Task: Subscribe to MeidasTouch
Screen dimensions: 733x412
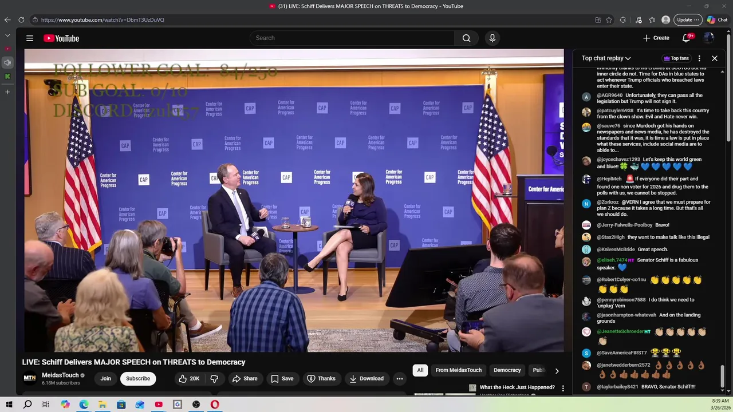Action: coord(138,378)
